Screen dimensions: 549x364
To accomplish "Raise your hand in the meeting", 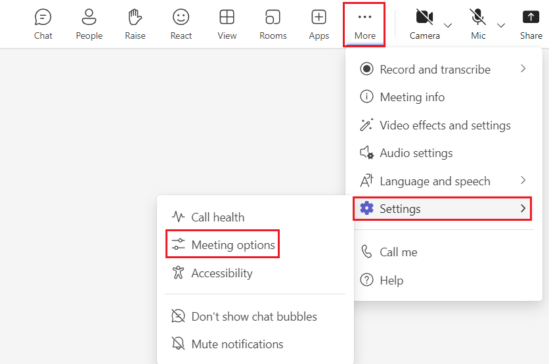I will tap(135, 24).
